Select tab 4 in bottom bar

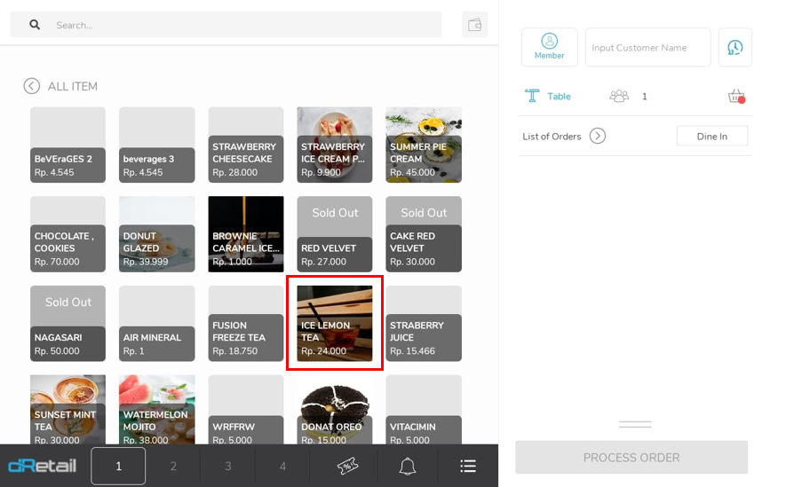282,466
